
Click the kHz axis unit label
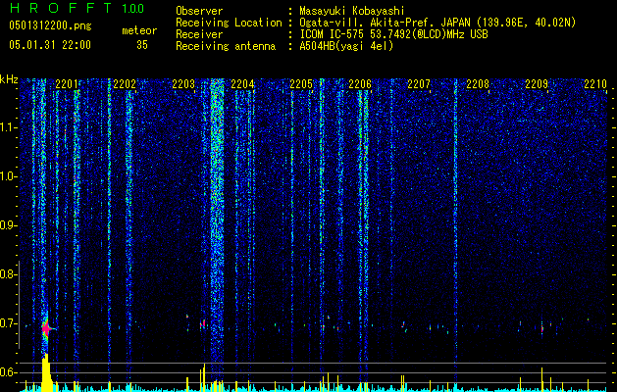(9, 79)
